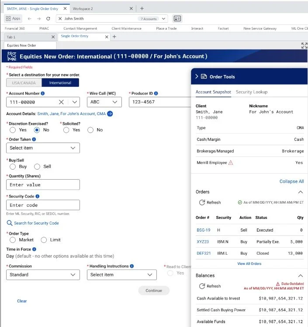Show Security Code info tooltip

[x=38, y=196]
